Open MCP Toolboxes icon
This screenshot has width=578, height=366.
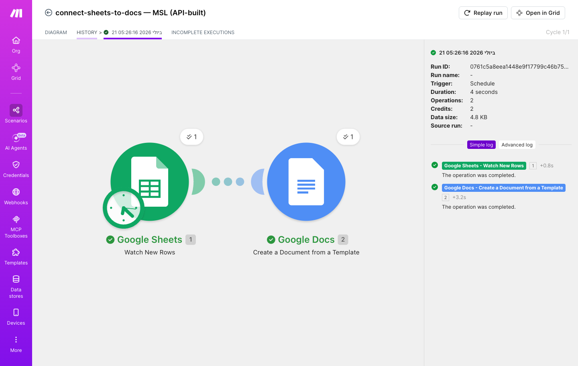click(16, 219)
